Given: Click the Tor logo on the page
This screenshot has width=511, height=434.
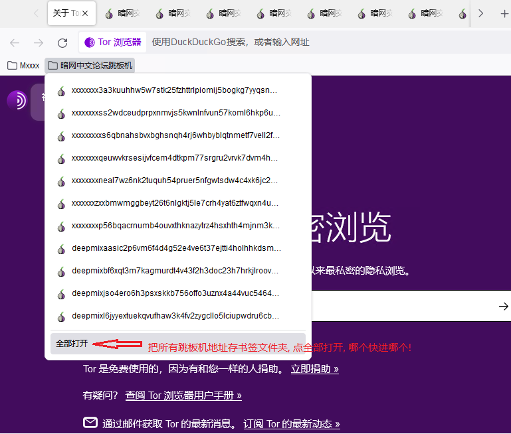Looking at the screenshot, I should pos(17,100).
